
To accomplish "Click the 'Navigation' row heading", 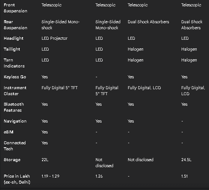I will click(x=15, y=121).
